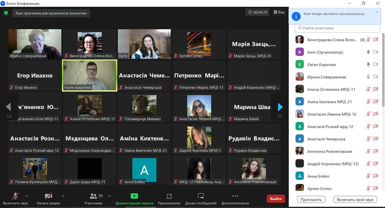Select Артем Снітко tile with Big Ben picture

[199, 44]
